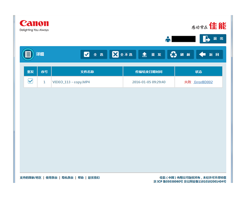Click the 京 ICP 备05038060号 text

[x=168, y=181]
